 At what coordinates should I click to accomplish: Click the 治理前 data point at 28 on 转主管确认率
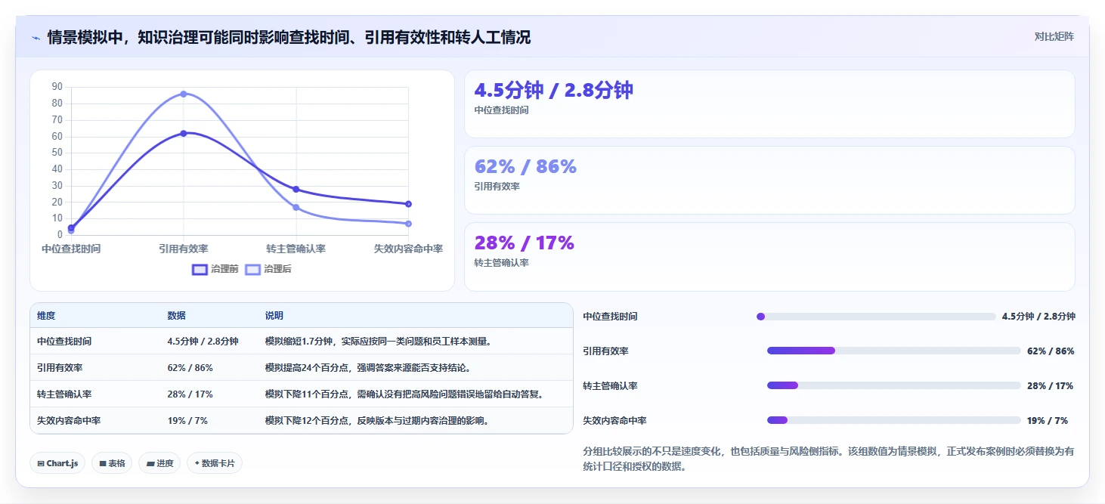tap(296, 189)
